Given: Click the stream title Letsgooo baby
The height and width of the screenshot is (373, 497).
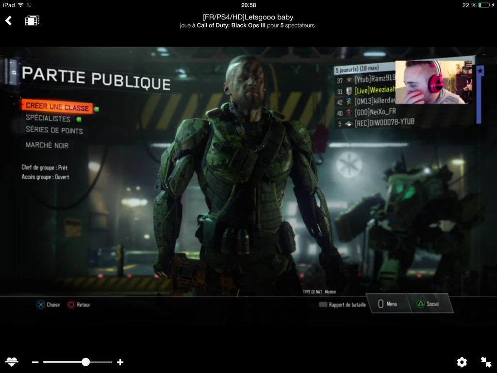Looking at the screenshot, I should click(248, 17).
